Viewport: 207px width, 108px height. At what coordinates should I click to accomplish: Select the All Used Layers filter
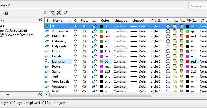click(x=16, y=30)
